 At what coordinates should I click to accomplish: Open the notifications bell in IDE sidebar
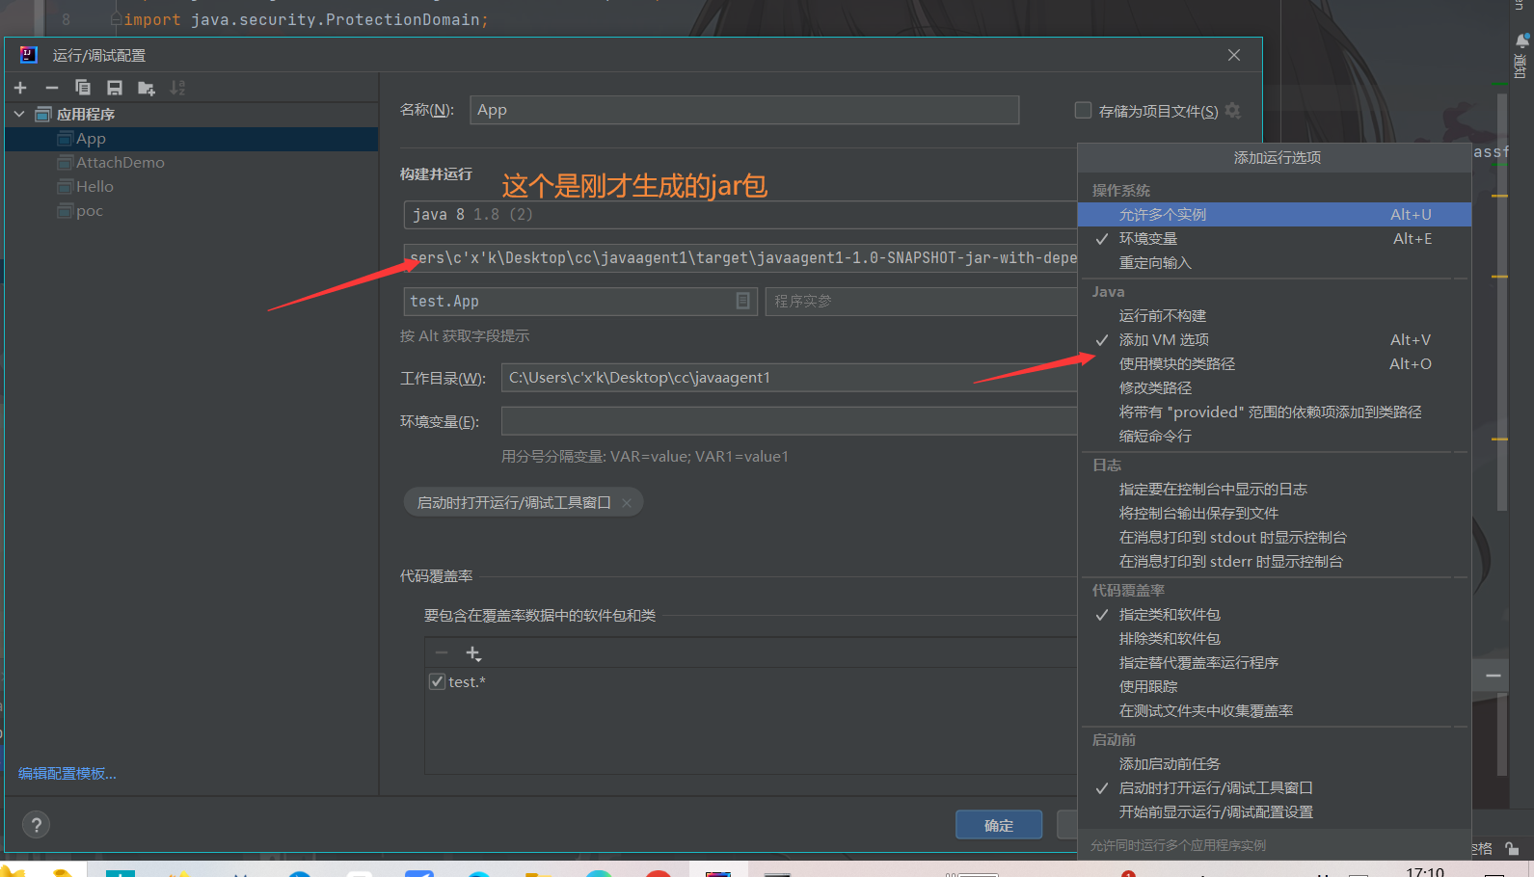pos(1521,41)
